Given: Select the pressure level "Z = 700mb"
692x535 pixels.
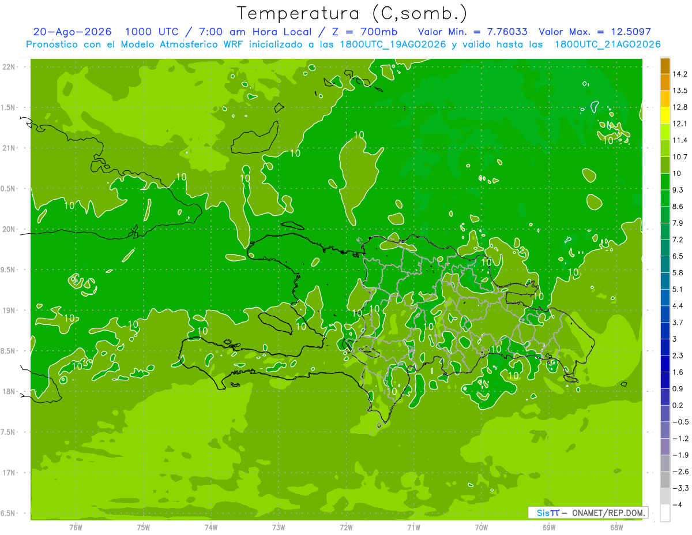Looking at the screenshot, I should tap(364, 32).
